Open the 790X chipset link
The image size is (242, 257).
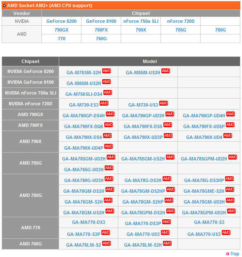click(x=141, y=30)
